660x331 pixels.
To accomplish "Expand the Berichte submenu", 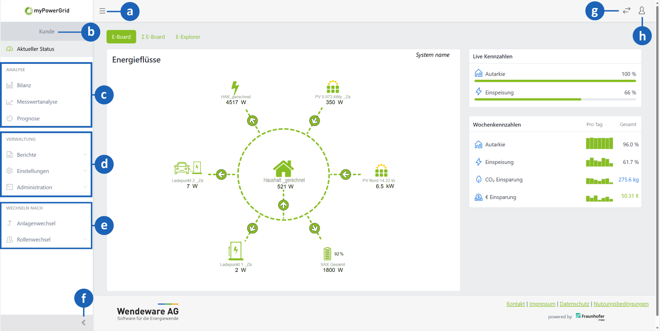I will 85,155.
